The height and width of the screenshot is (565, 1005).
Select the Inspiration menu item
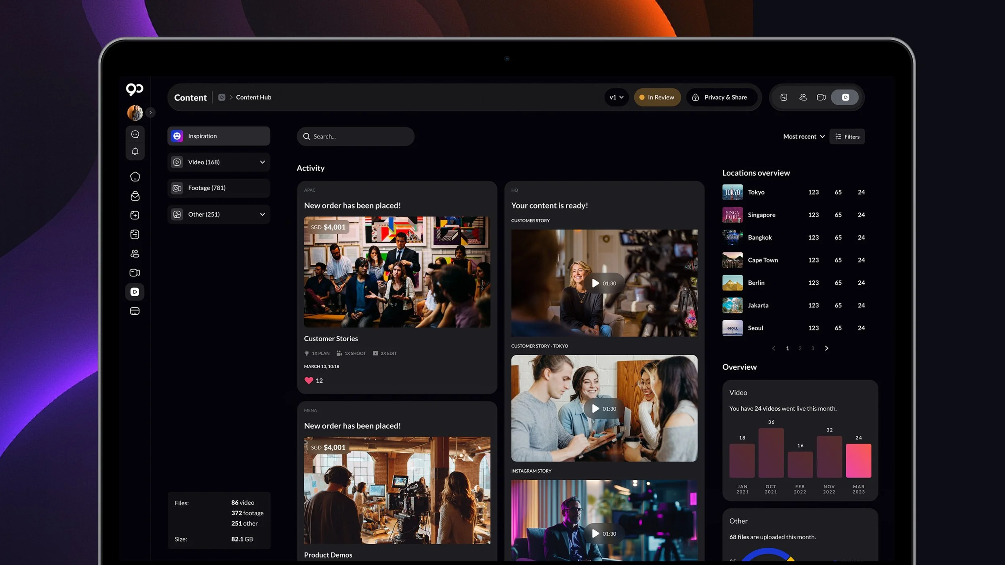pos(219,136)
